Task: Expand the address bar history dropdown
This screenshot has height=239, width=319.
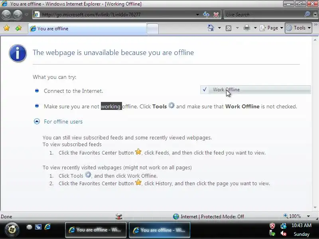Action: point(197,15)
